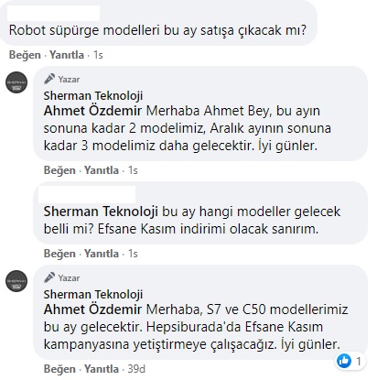Image resolution: width=377 pixels, height=380 pixels.
Task: Click the 39d timestamp on last reply
Action: [x=136, y=369]
